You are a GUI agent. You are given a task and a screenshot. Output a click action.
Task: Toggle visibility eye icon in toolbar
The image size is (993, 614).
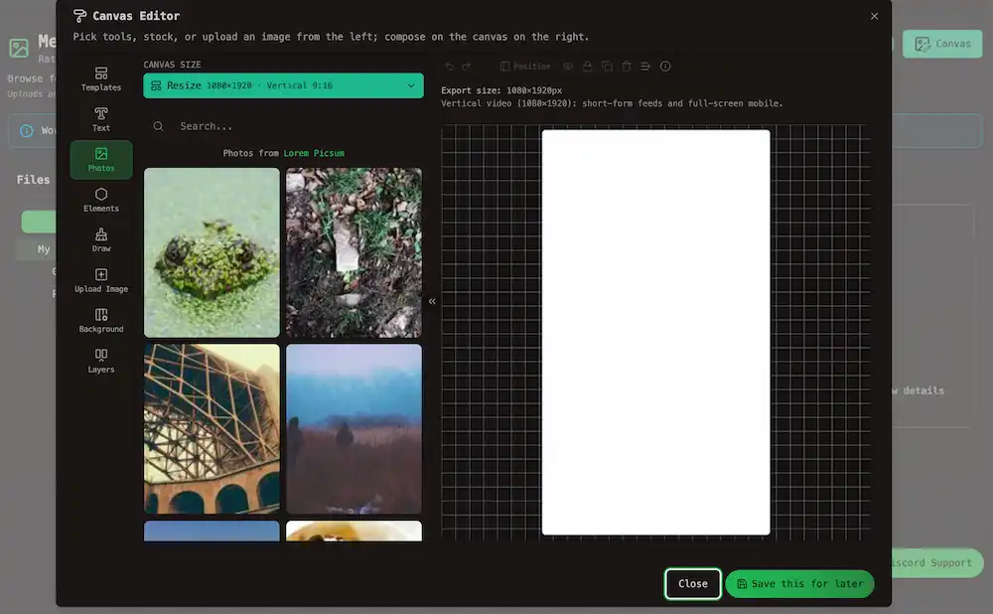568,66
